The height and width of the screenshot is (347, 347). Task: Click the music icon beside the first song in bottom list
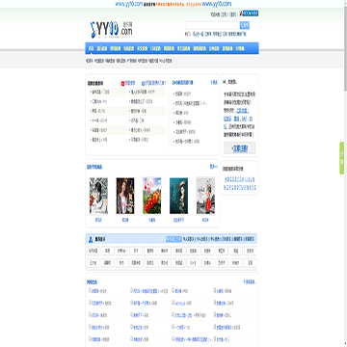[90, 291]
